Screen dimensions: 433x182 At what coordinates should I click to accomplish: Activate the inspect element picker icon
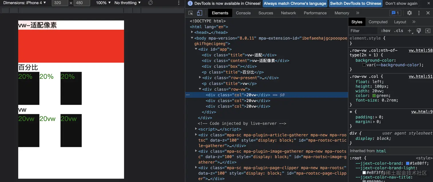(191, 13)
